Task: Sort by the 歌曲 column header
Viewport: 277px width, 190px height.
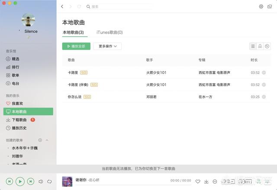Action: coord(71,60)
